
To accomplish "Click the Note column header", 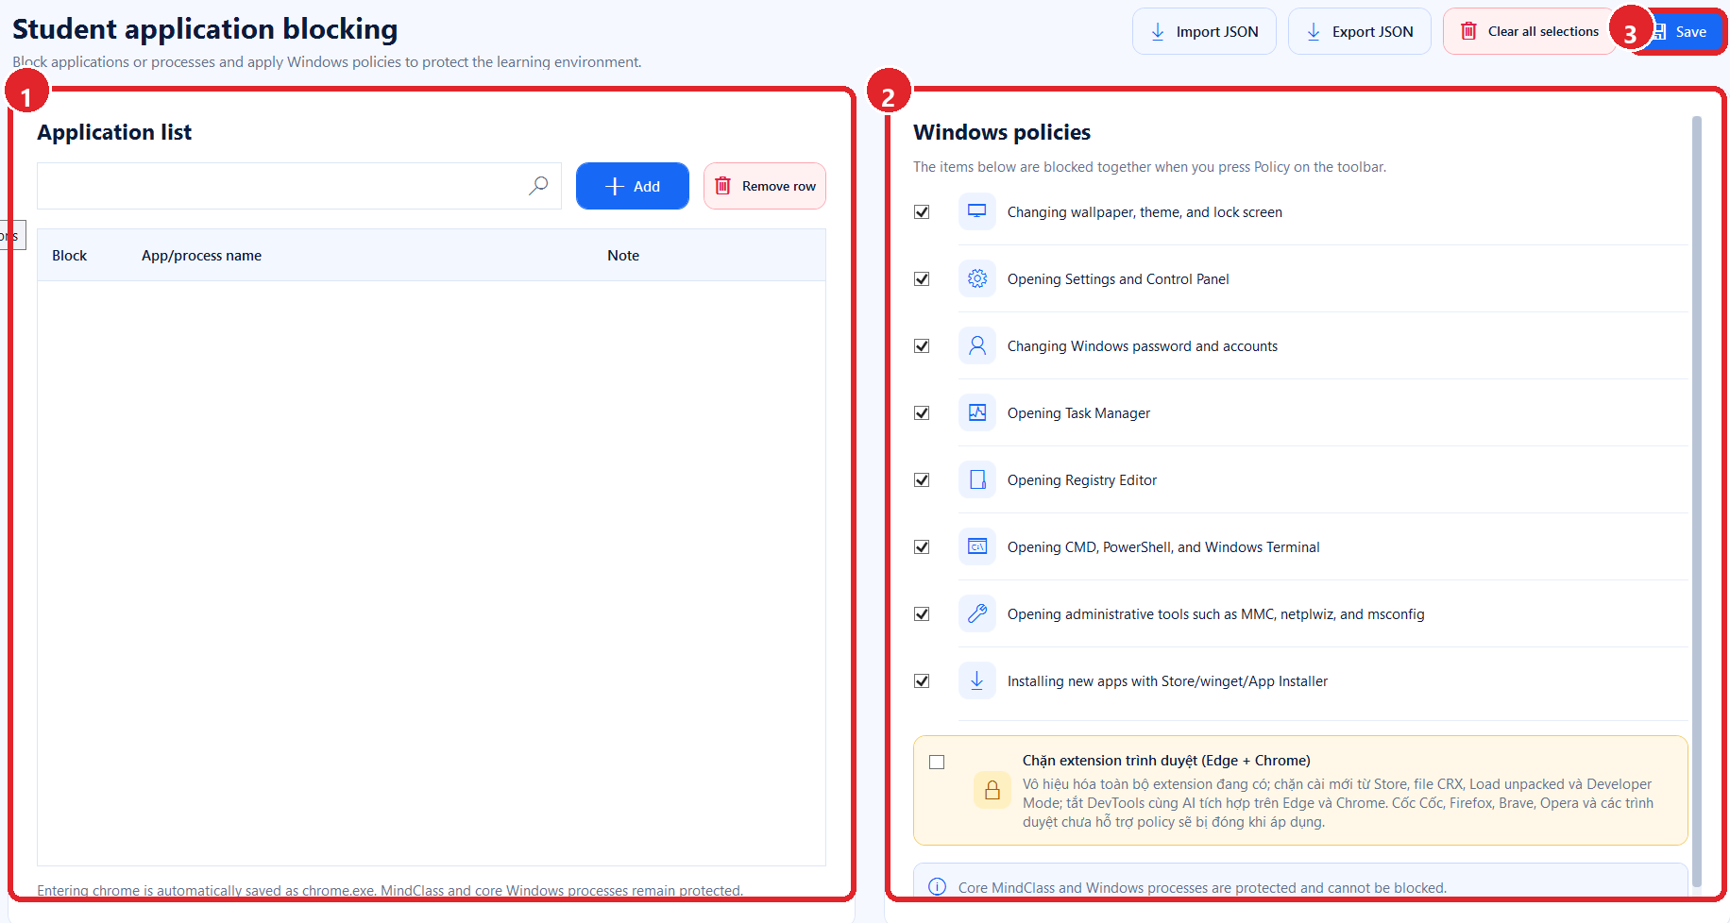I will [x=623, y=255].
